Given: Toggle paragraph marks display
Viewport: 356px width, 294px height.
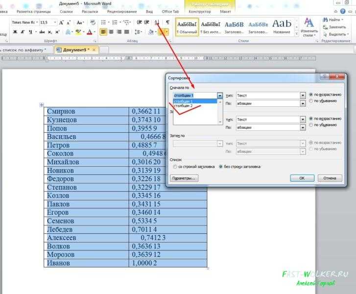Looking at the screenshot, I should point(167,22).
